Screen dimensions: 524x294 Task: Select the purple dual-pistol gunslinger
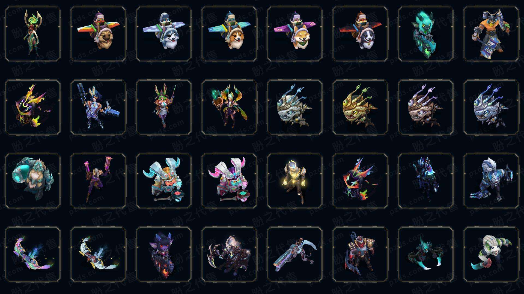click(x=98, y=181)
